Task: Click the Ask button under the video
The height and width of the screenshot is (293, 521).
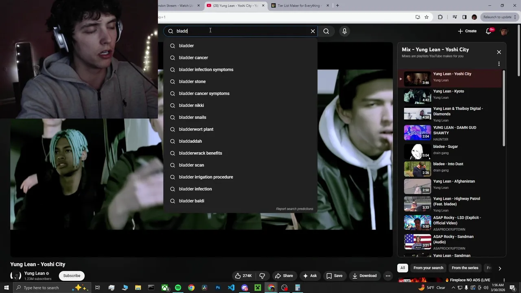Action: coord(310,276)
